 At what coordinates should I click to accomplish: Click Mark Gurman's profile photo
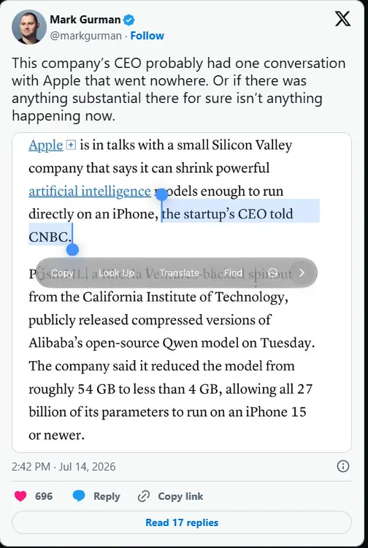29,27
